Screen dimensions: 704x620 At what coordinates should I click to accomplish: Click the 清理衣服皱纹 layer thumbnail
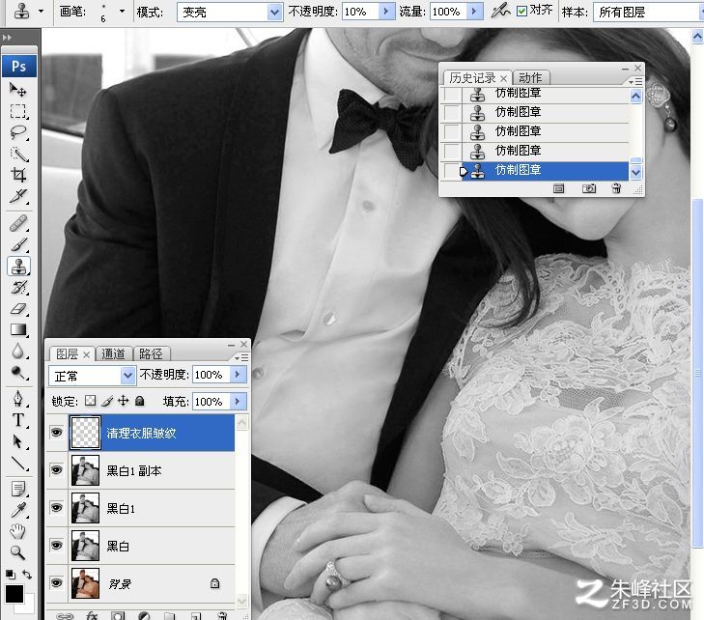coord(85,433)
